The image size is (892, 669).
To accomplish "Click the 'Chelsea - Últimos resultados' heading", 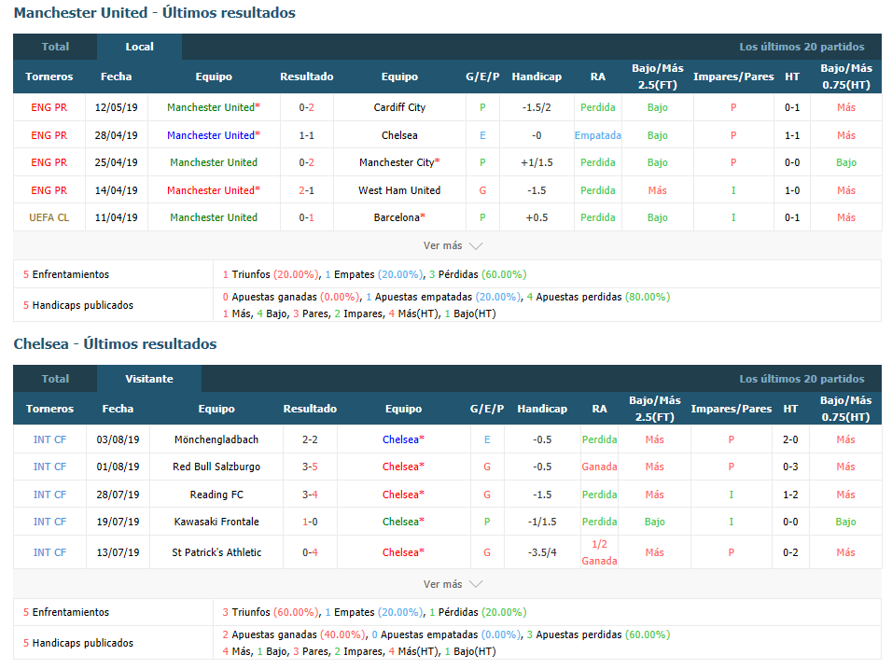I will coord(116,344).
